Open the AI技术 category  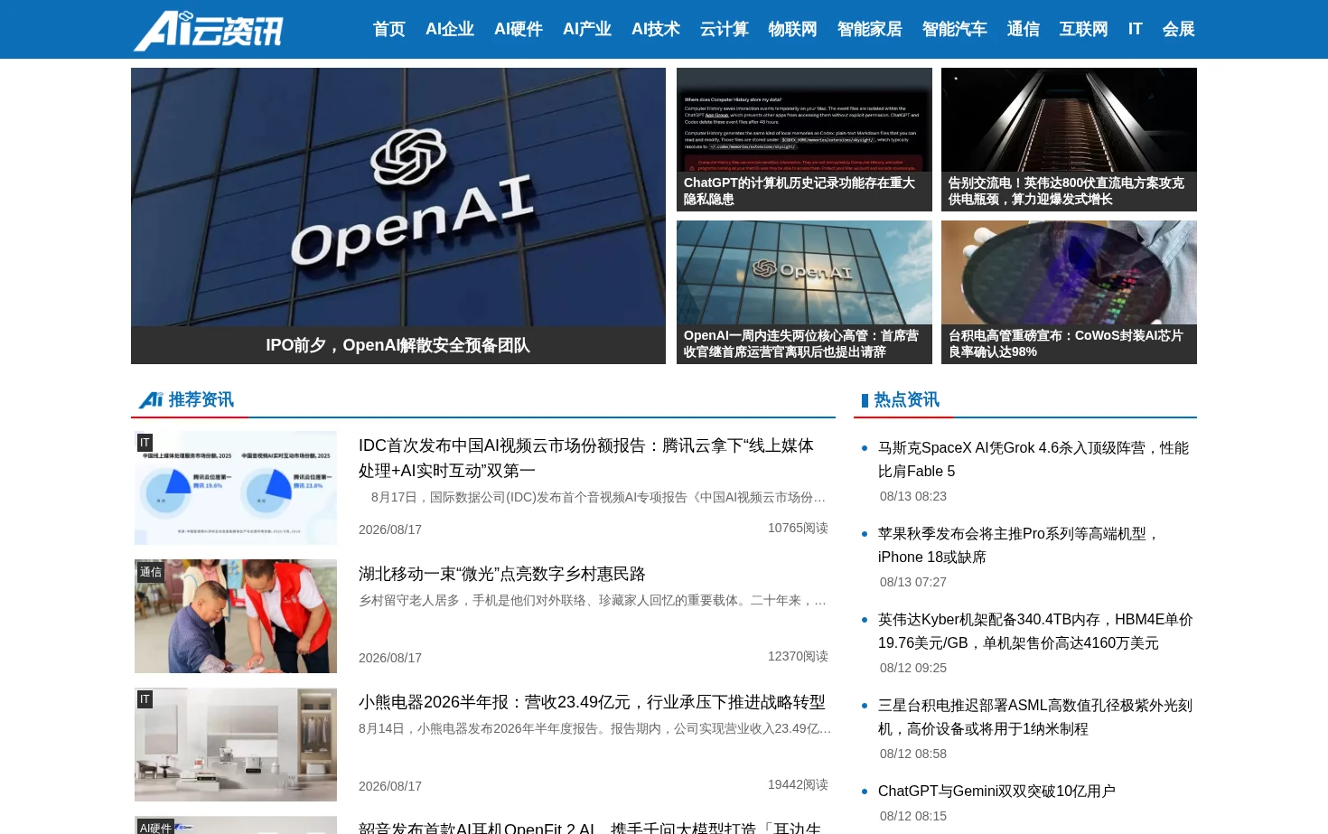pos(656,29)
